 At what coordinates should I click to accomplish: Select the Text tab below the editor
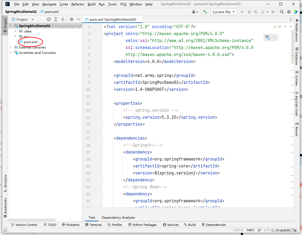pyautogui.click(x=92, y=218)
